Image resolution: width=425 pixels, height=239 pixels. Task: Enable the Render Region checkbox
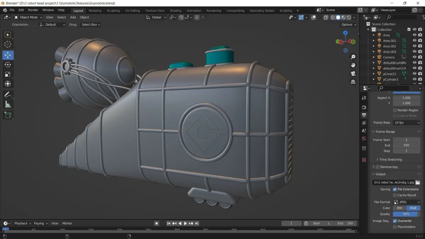pos(395,110)
